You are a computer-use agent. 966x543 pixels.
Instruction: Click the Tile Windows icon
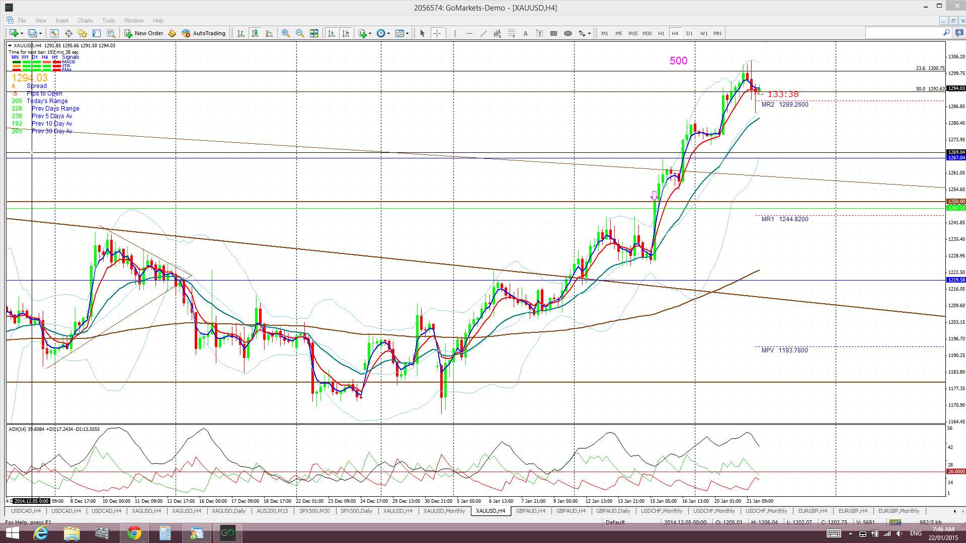(314, 33)
